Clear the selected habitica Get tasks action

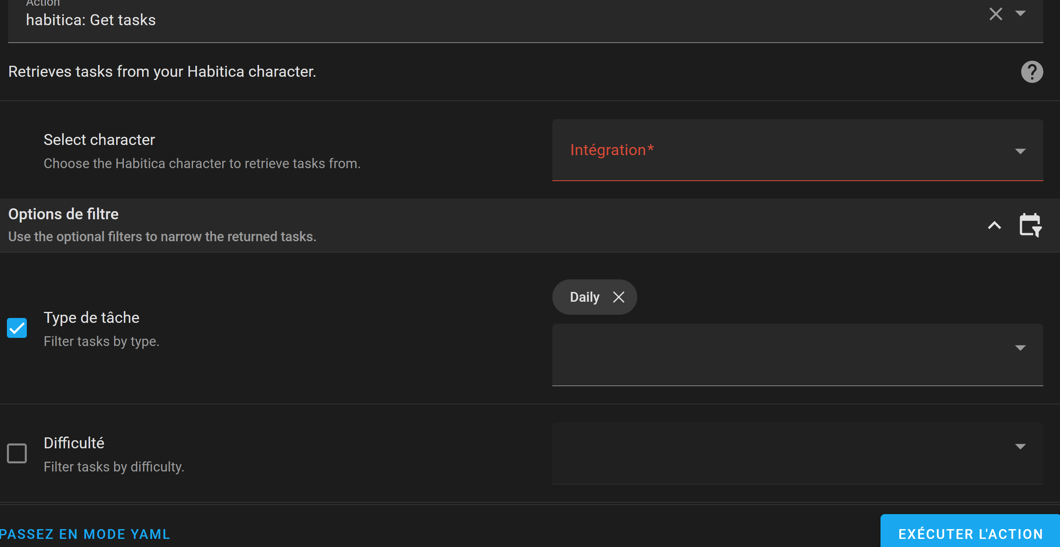point(996,14)
